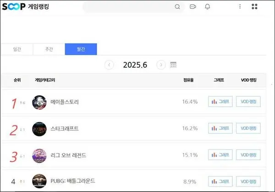Image resolution: width=275 pixels, height=192 pixels.
Task: Open VOD 랭킹 for PUBG: 배틀그라운드
Action: (248, 181)
